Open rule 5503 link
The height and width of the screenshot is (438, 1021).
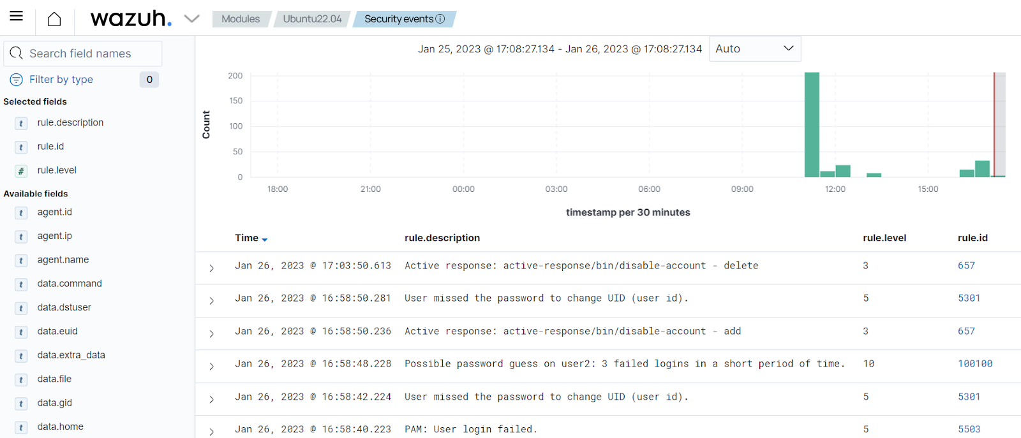click(969, 430)
